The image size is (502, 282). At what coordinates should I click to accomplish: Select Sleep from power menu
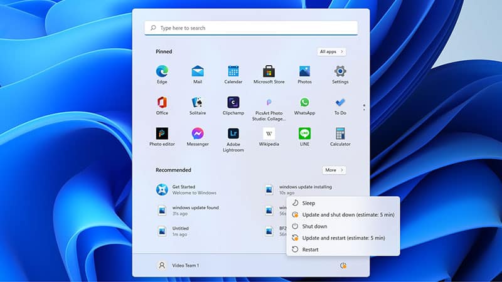point(309,203)
